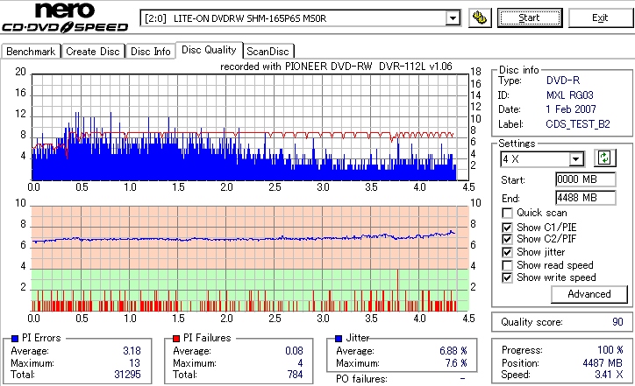Click the red PI Failures legend square
Viewport: 635px width, 386px height.
click(x=176, y=339)
